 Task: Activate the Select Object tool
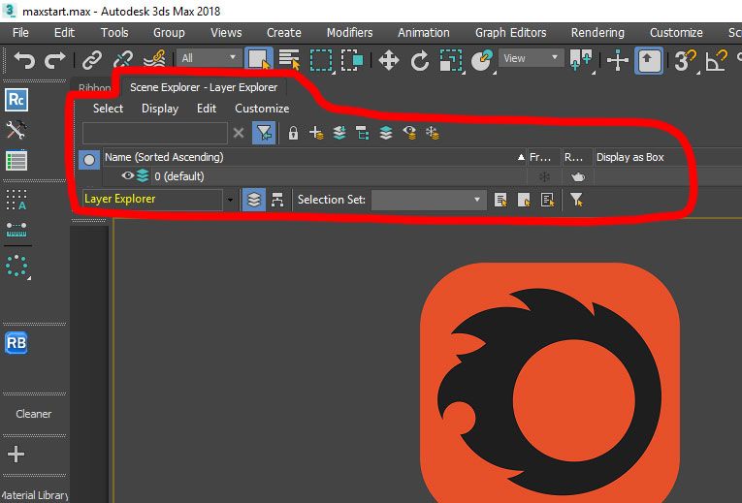coord(258,59)
